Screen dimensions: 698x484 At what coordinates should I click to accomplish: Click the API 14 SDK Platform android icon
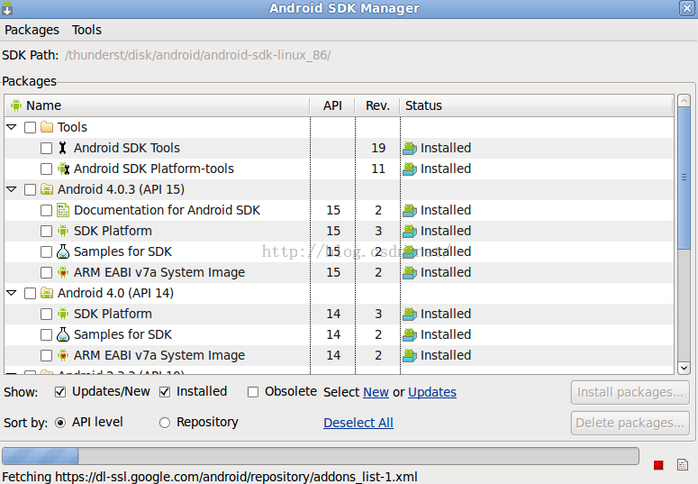(x=63, y=314)
